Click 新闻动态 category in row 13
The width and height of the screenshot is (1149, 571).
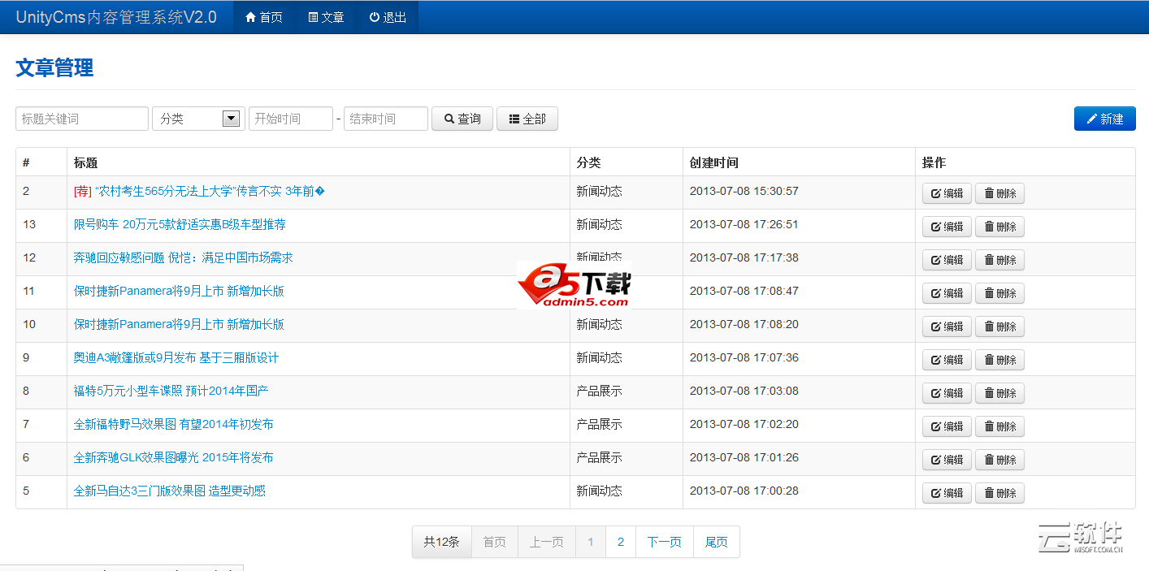[x=600, y=224]
